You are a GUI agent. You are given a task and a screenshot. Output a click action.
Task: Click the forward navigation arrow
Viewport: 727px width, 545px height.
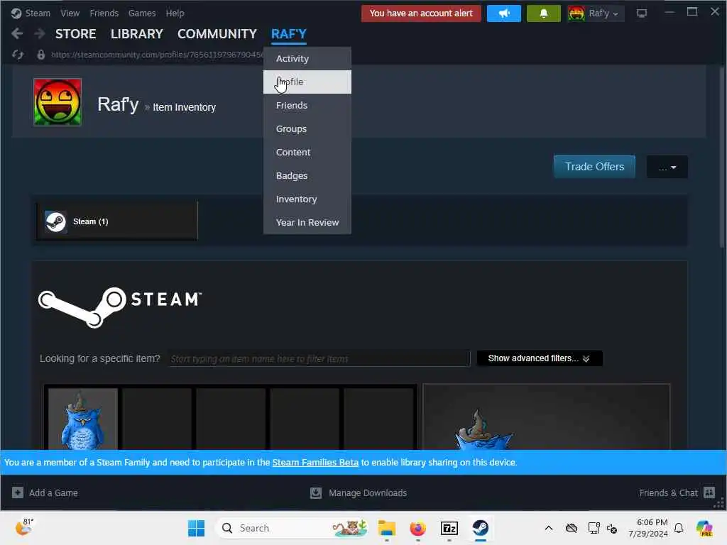pos(40,33)
